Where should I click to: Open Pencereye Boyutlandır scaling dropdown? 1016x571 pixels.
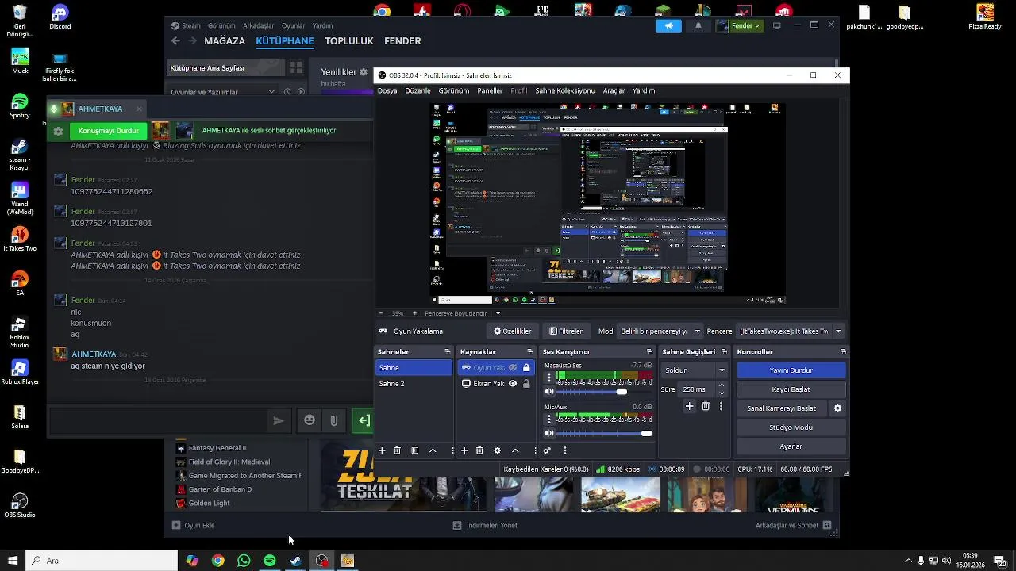click(498, 313)
